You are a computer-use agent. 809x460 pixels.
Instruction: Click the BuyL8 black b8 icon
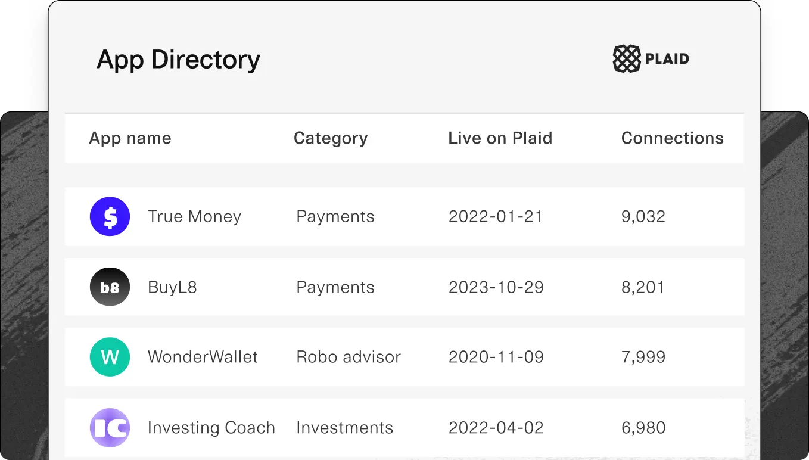click(110, 287)
